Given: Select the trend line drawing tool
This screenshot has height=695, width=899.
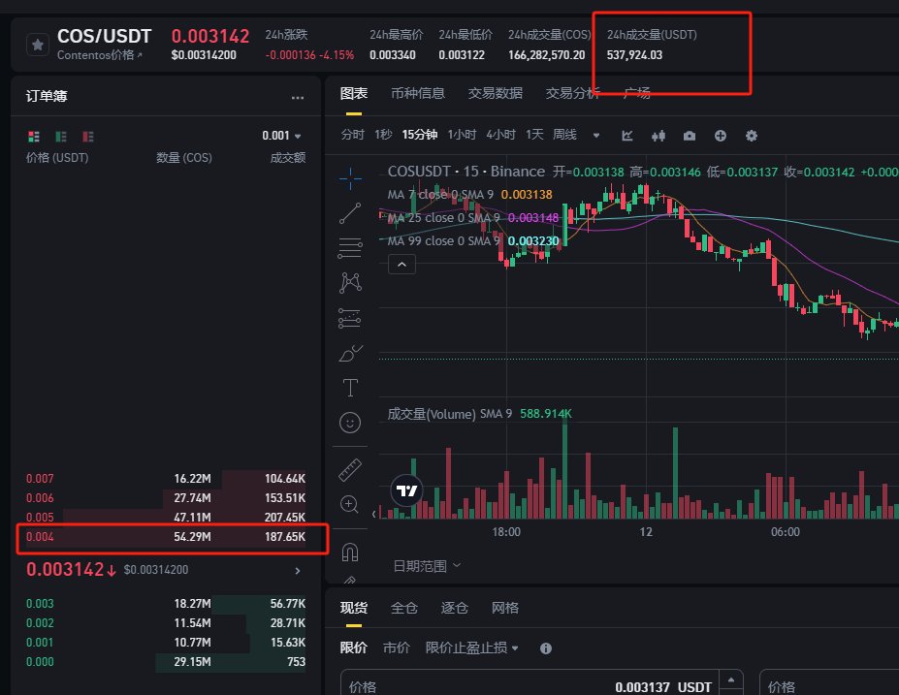Looking at the screenshot, I should point(350,213).
